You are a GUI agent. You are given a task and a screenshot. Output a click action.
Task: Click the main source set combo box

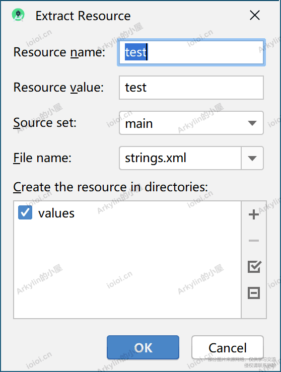point(191,123)
